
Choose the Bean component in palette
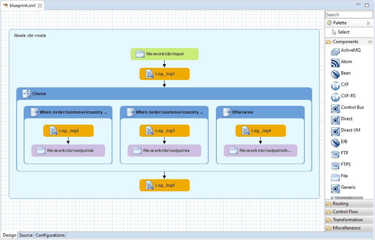pos(335,74)
